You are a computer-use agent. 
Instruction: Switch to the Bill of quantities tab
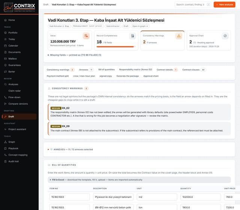(x=106, y=70)
